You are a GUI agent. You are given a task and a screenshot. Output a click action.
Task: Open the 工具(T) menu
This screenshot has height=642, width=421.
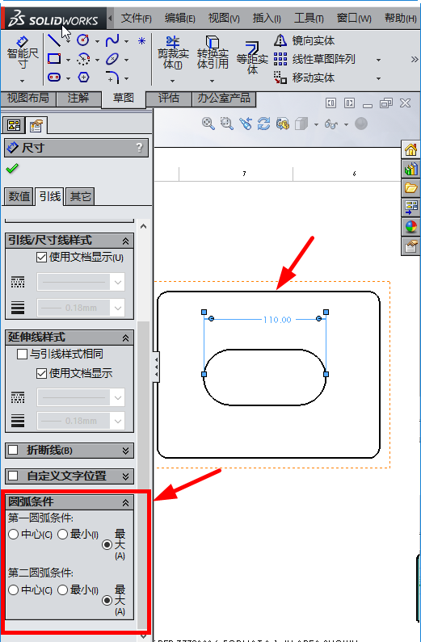tap(309, 18)
